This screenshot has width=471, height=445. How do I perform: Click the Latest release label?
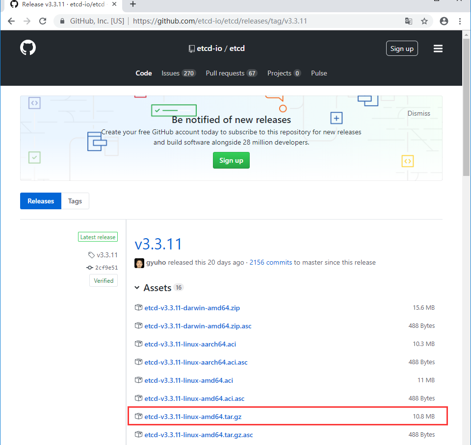[98, 237]
